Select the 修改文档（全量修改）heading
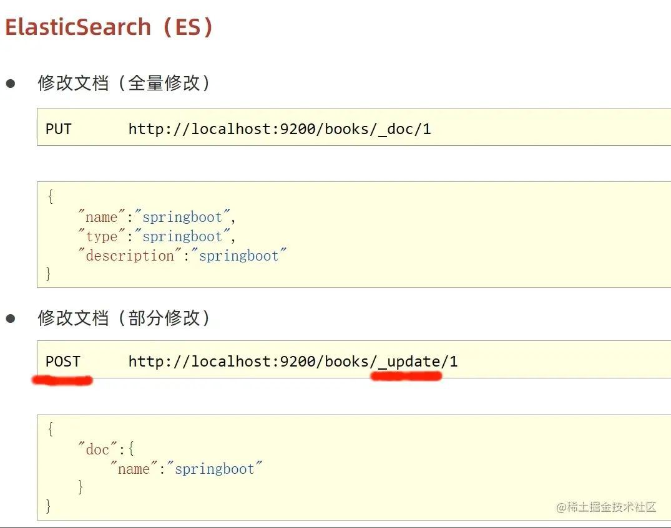The height and width of the screenshot is (528, 671). [124, 83]
